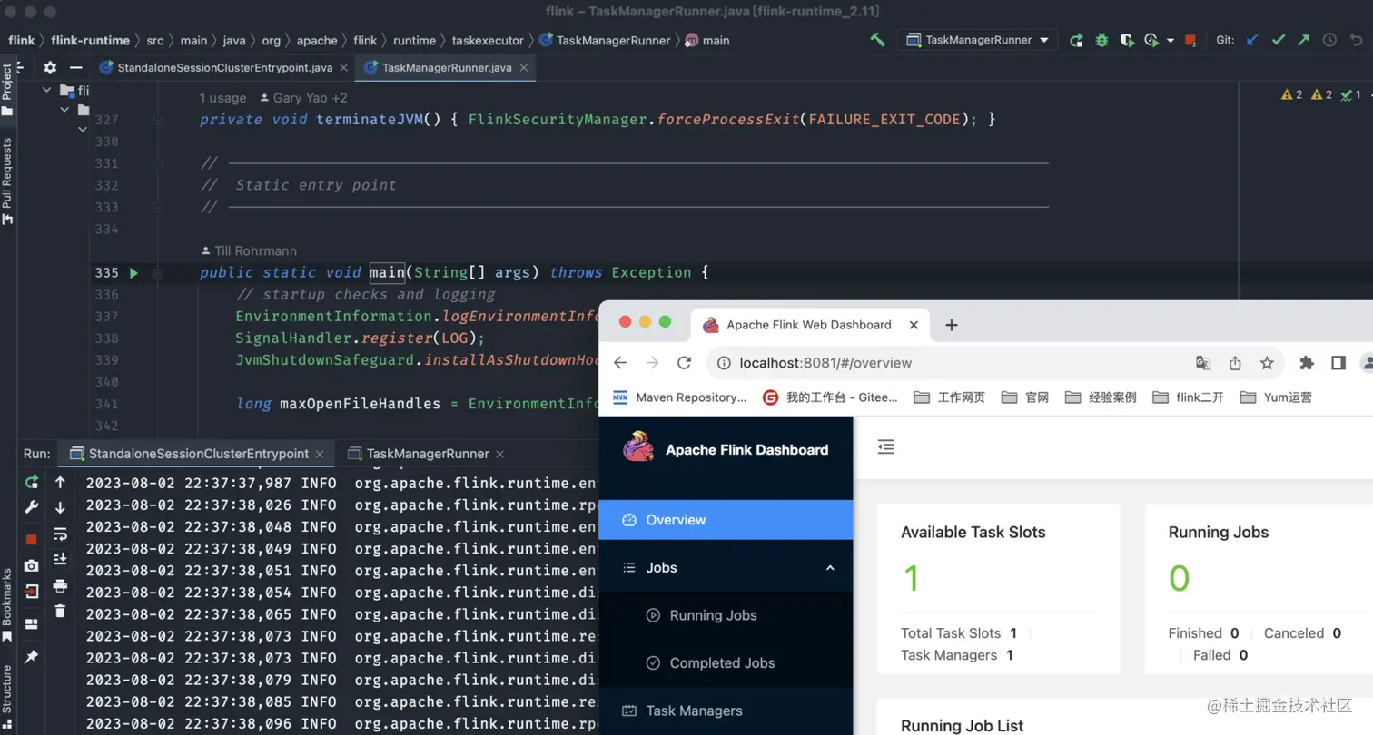1373x735 pixels.
Task: Open Run panel wrench settings icon
Action: pyautogui.click(x=32, y=507)
